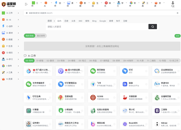This screenshot has height=130, width=181.
Task: Open the 网页微信 icon
Action: [x=93, y=71]
